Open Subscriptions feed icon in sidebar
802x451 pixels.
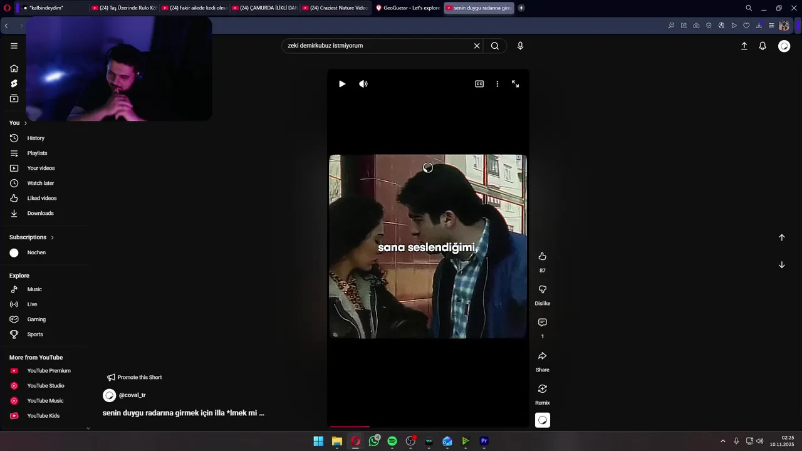[x=14, y=98]
